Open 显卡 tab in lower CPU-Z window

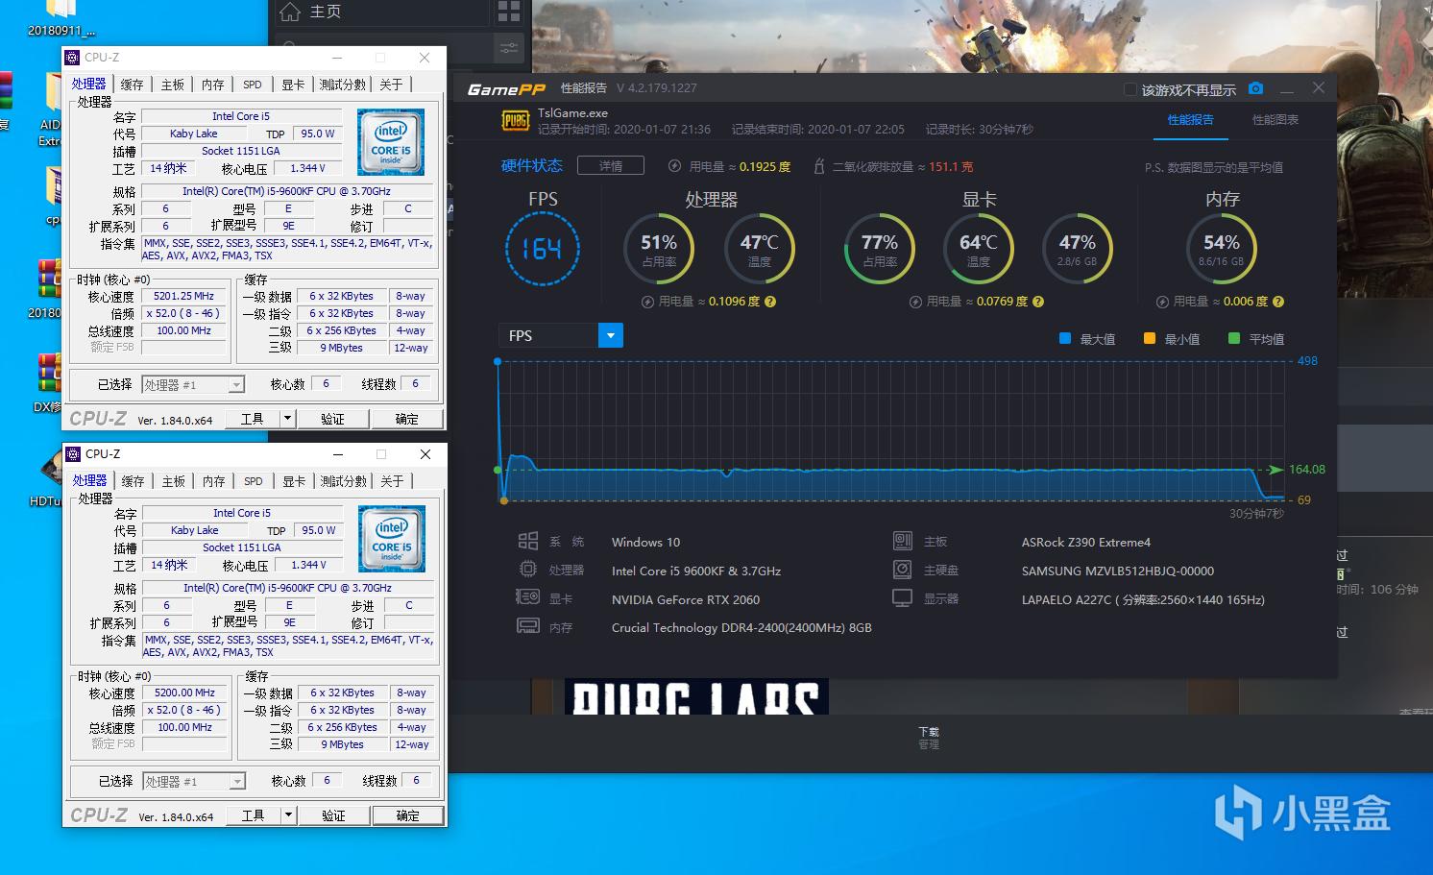tap(294, 481)
